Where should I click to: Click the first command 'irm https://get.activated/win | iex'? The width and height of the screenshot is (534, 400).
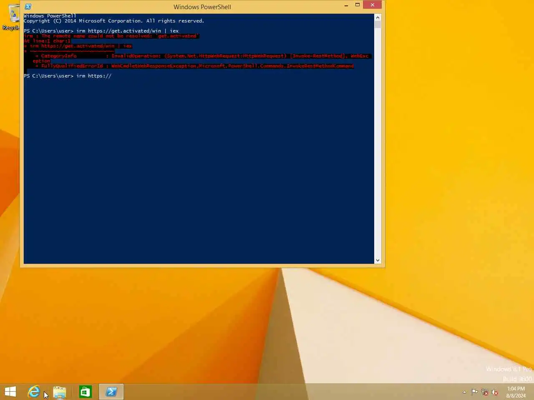(x=127, y=31)
